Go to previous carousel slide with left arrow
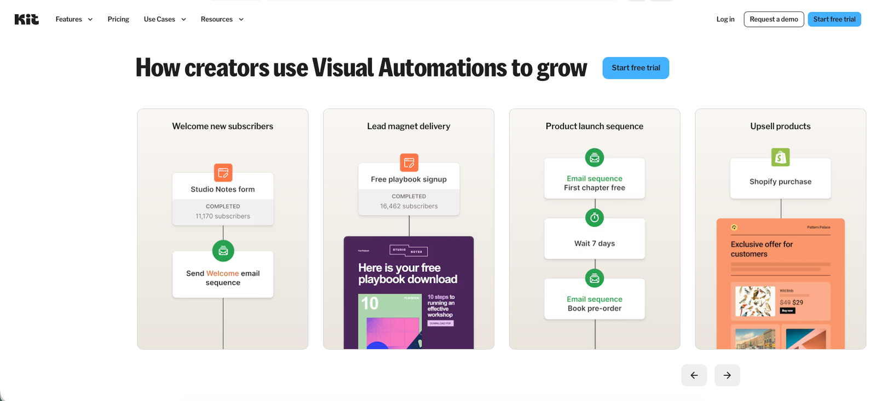Image resolution: width=876 pixels, height=401 pixels. pos(694,375)
